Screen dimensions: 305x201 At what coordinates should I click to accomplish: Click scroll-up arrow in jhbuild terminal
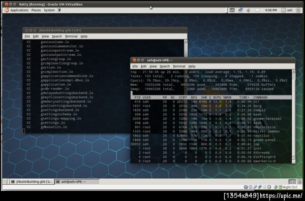point(186,41)
